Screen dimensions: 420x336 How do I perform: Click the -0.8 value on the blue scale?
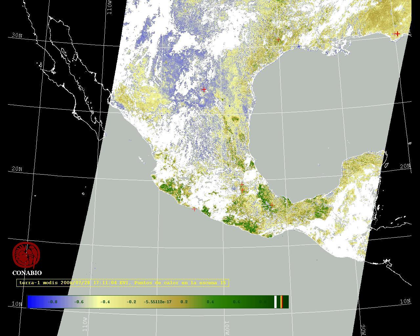coord(52,302)
